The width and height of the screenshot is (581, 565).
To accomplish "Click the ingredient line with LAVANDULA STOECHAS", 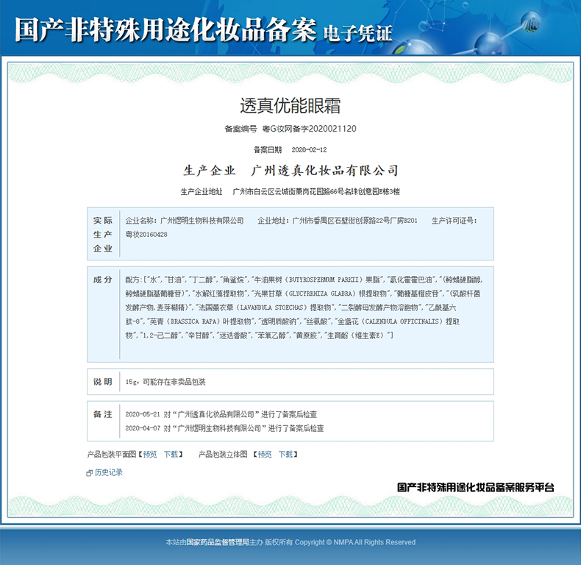I will pos(290,308).
